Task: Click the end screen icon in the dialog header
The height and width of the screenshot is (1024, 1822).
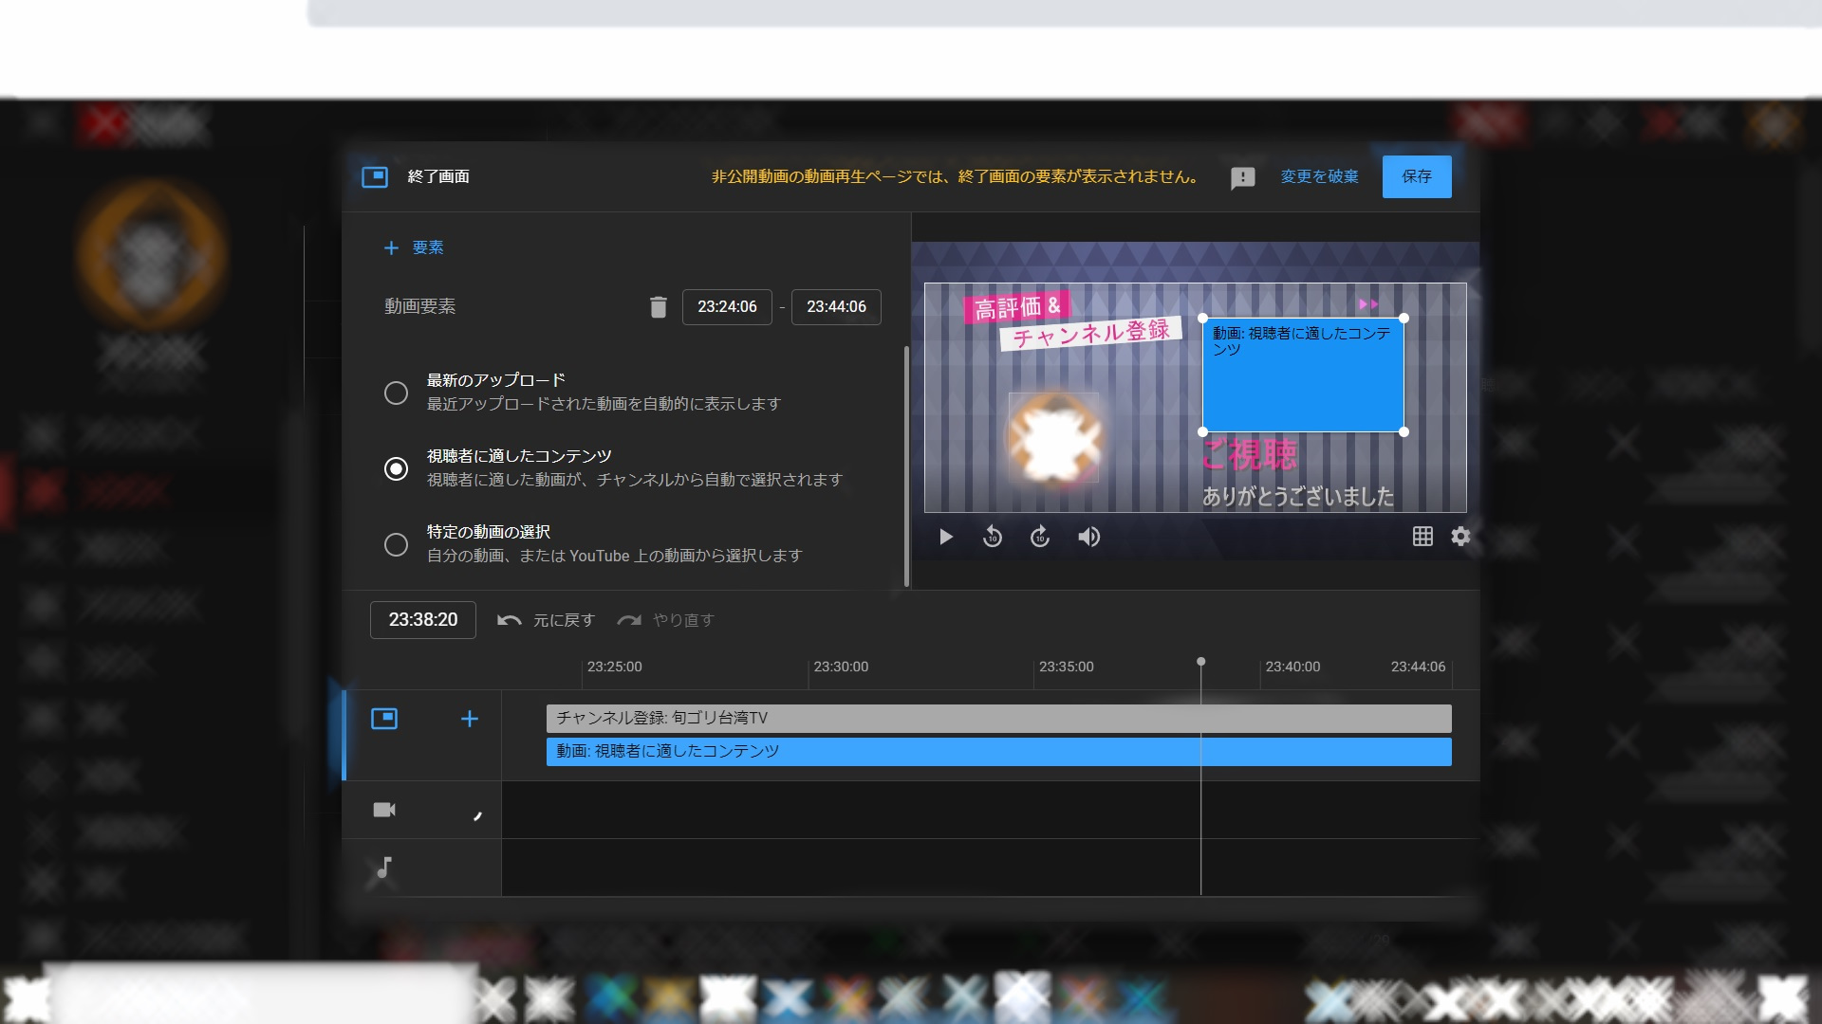Action: tap(376, 176)
